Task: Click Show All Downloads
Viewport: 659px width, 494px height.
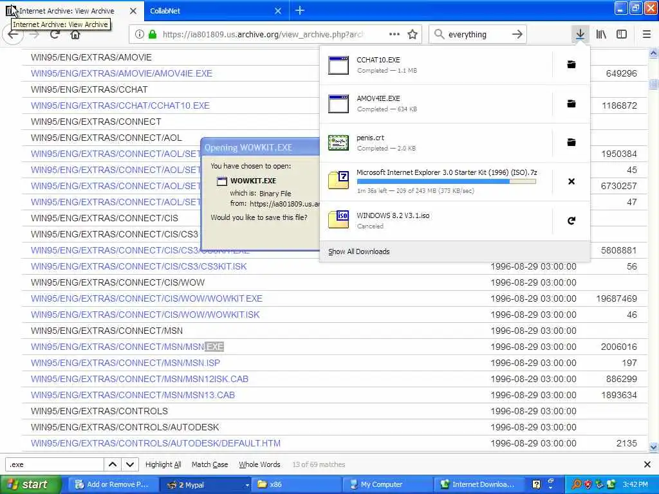Action: click(359, 252)
